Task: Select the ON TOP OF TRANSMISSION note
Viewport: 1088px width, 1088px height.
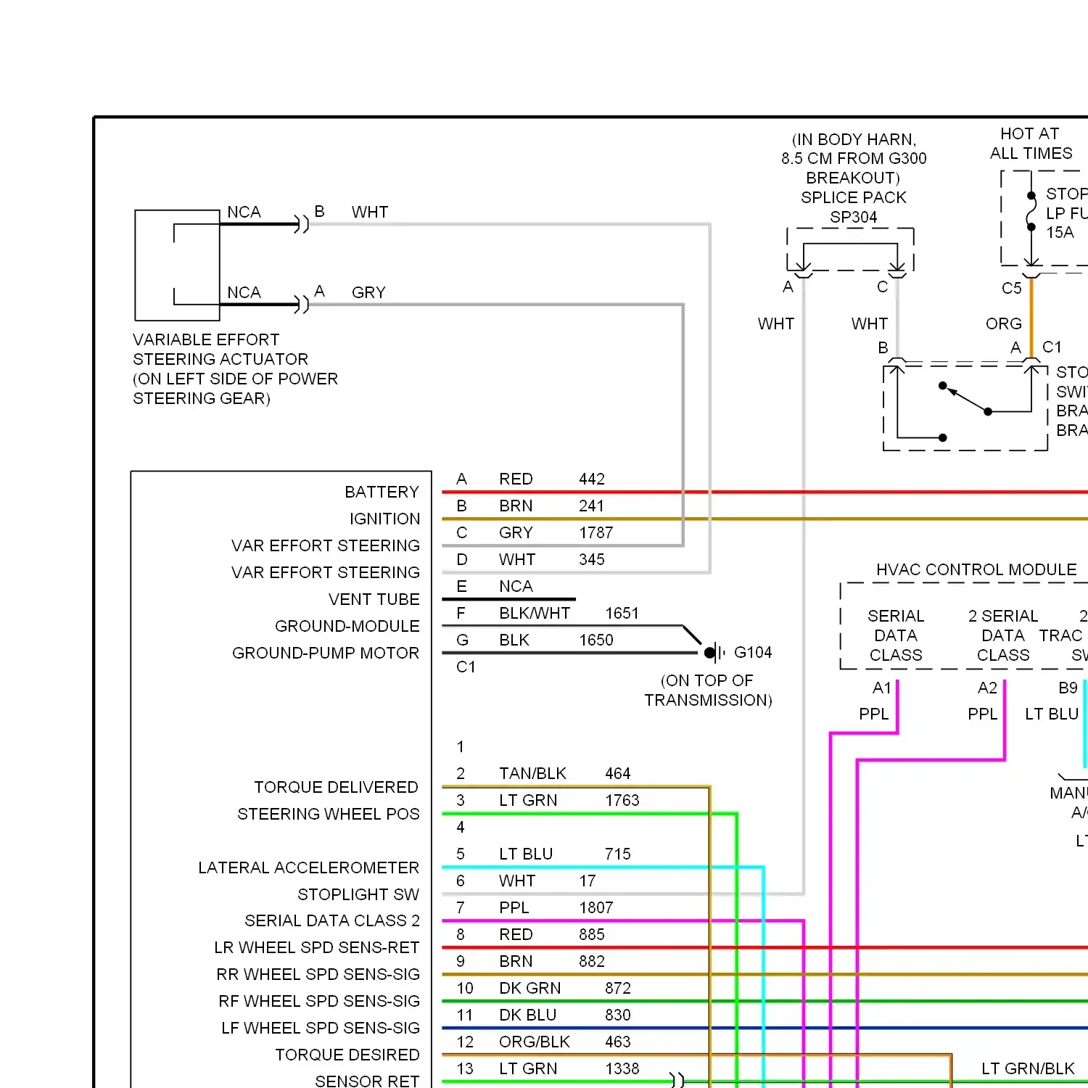Action: (x=709, y=690)
